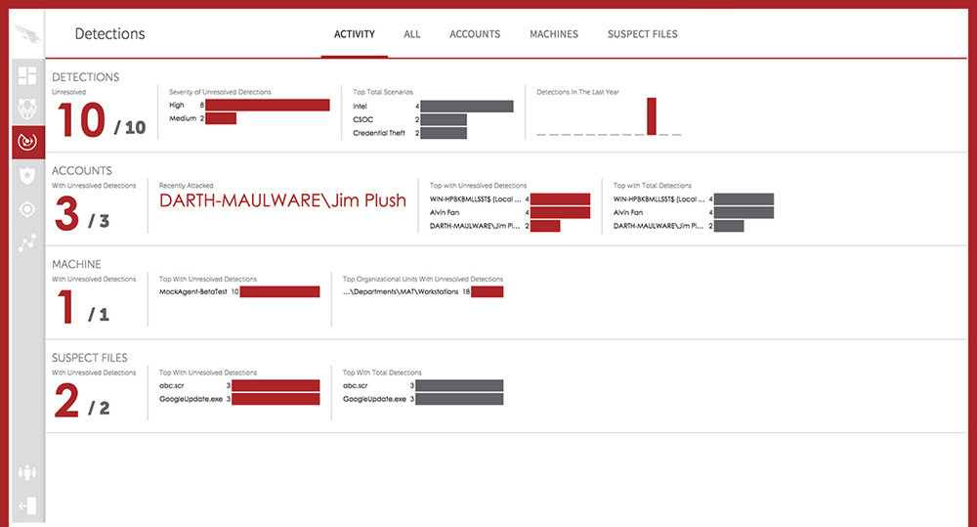Viewport: 977px width, 527px height.
Task: Click the red bar in Detections In The Last Year
Action: coord(652,116)
